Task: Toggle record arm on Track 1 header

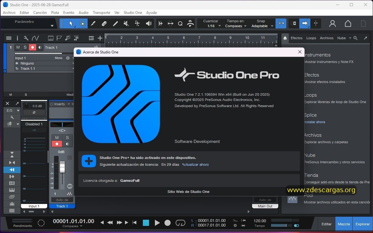Action: point(32,47)
